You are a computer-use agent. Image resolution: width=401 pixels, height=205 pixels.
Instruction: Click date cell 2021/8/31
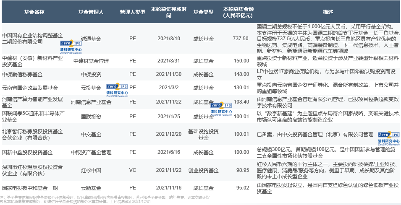tap(168, 61)
